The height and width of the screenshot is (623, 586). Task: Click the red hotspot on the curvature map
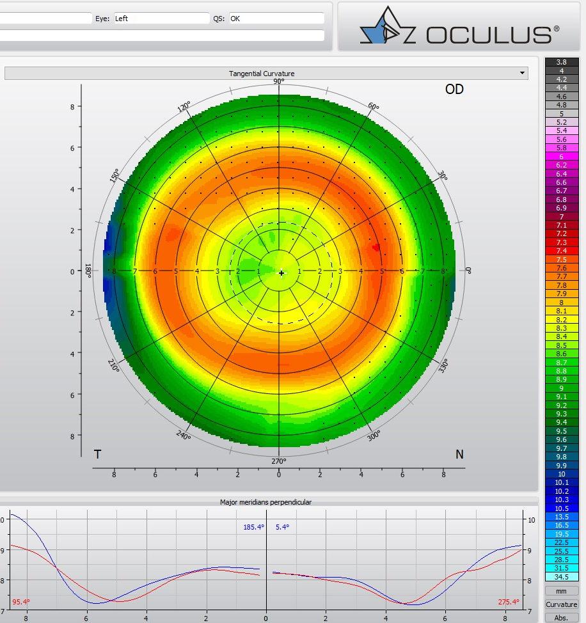(x=376, y=246)
